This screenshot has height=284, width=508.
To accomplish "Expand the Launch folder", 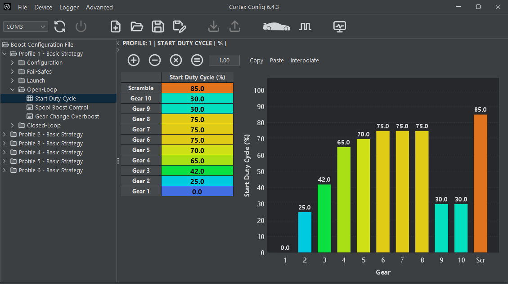I will tap(13, 80).
